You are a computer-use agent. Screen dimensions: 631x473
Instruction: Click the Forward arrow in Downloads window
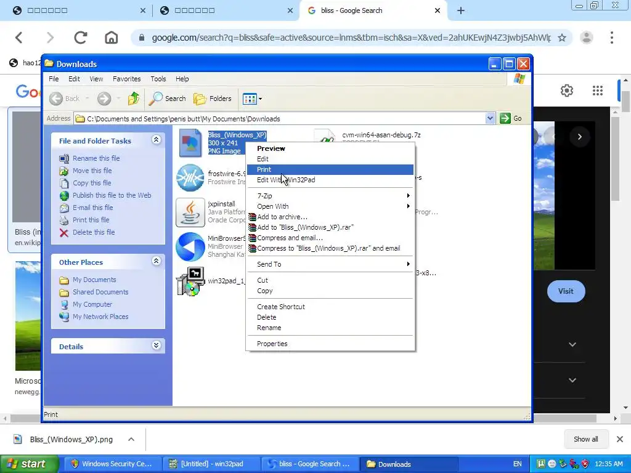click(104, 98)
